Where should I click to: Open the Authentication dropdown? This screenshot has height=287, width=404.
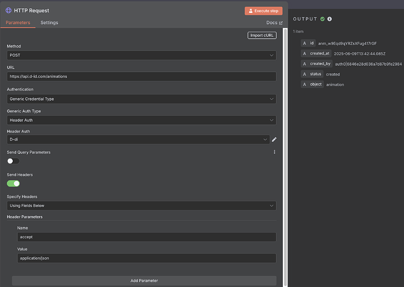pos(142,99)
